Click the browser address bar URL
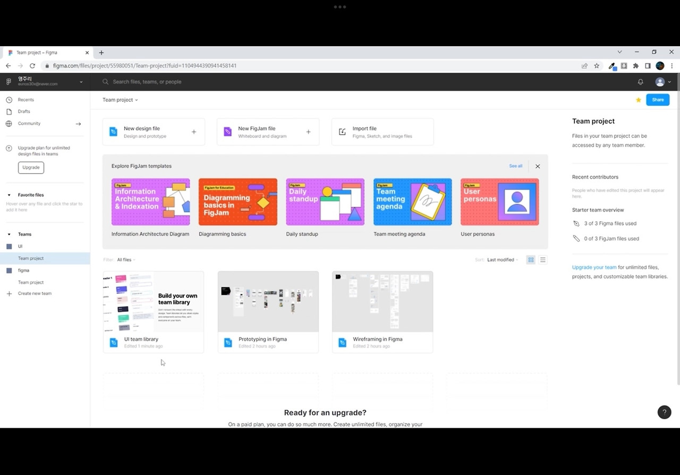The height and width of the screenshot is (475, 680). coord(144,66)
